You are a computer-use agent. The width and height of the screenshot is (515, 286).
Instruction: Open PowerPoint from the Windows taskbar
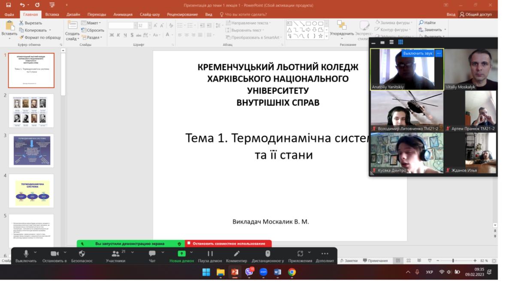[235, 272]
